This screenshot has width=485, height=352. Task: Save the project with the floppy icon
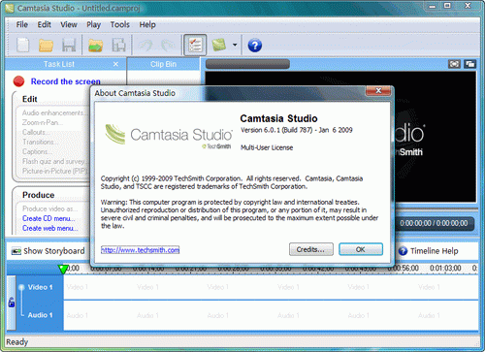69,46
